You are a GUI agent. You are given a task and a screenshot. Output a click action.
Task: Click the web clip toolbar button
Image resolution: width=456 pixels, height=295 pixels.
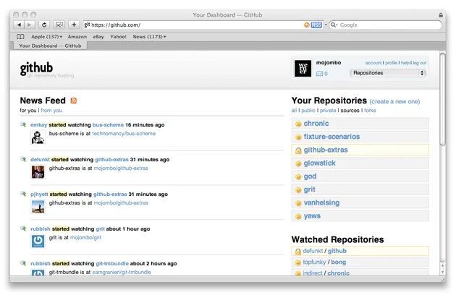[x=59, y=25]
